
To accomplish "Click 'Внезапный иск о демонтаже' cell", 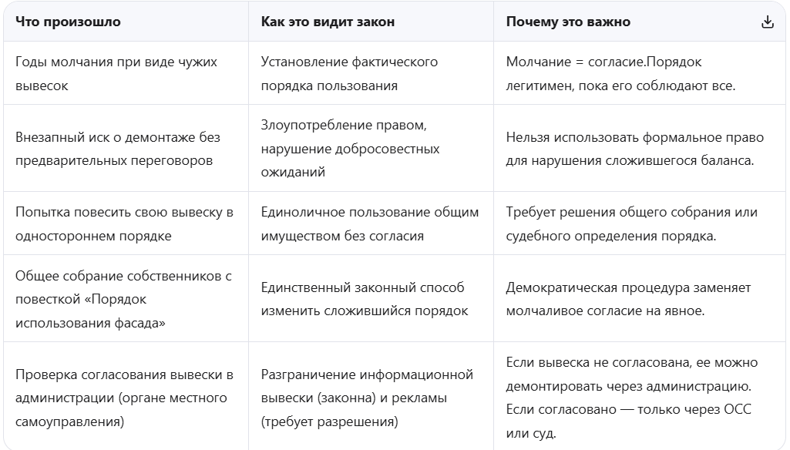I will pos(126,148).
